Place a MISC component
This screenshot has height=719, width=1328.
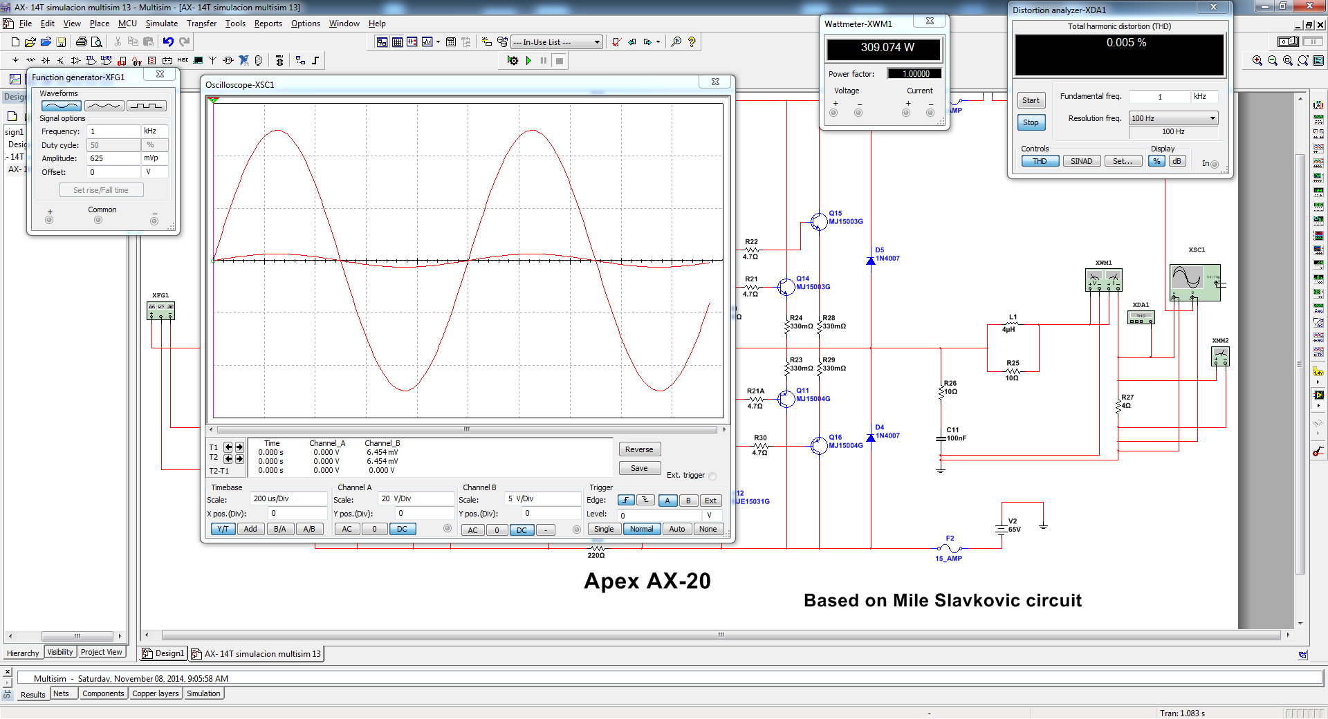tap(183, 60)
